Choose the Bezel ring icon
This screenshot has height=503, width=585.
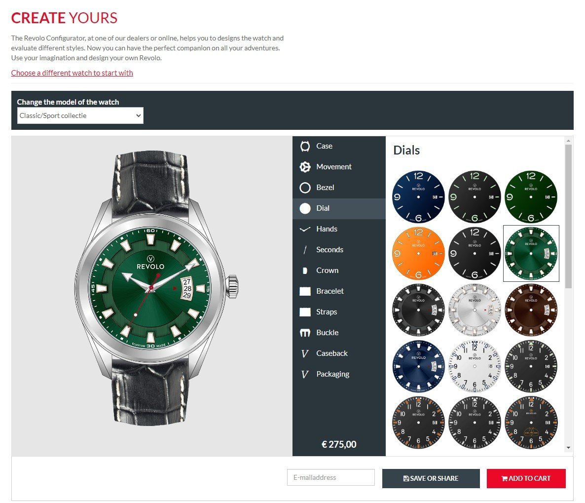(x=305, y=188)
